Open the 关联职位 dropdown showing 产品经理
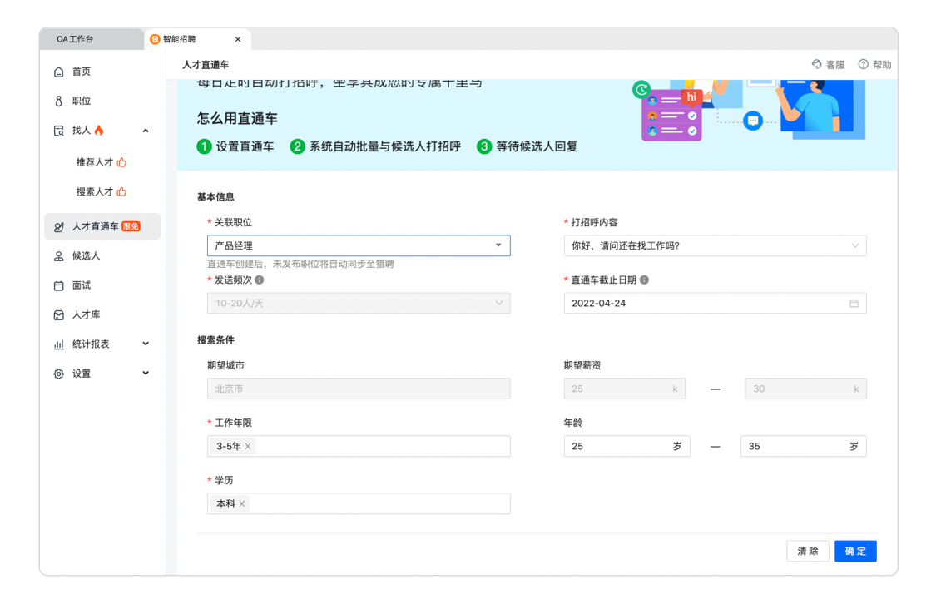 (358, 245)
